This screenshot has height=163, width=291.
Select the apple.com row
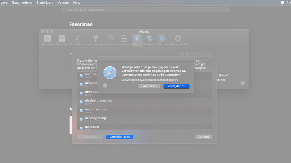(x=144, y=127)
